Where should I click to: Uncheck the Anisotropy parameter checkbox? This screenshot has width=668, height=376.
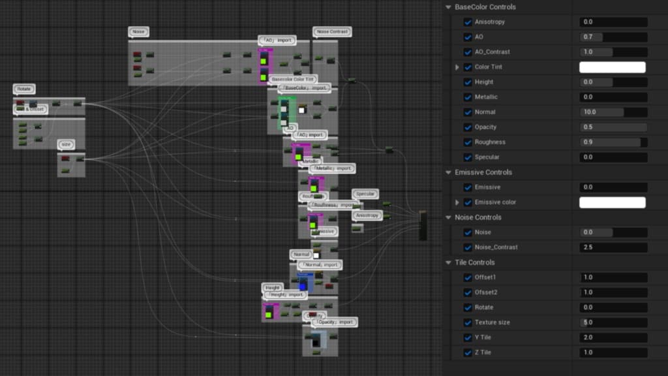coord(468,22)
